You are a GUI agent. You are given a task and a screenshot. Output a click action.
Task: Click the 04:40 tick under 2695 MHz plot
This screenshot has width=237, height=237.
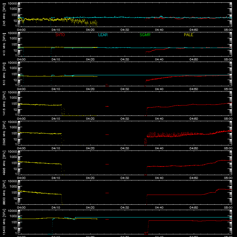click(159, 148)
